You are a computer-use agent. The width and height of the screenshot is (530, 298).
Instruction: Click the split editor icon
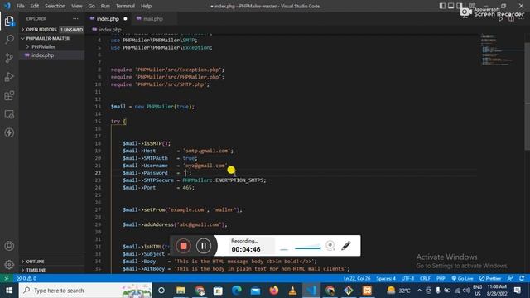[511, 19]
